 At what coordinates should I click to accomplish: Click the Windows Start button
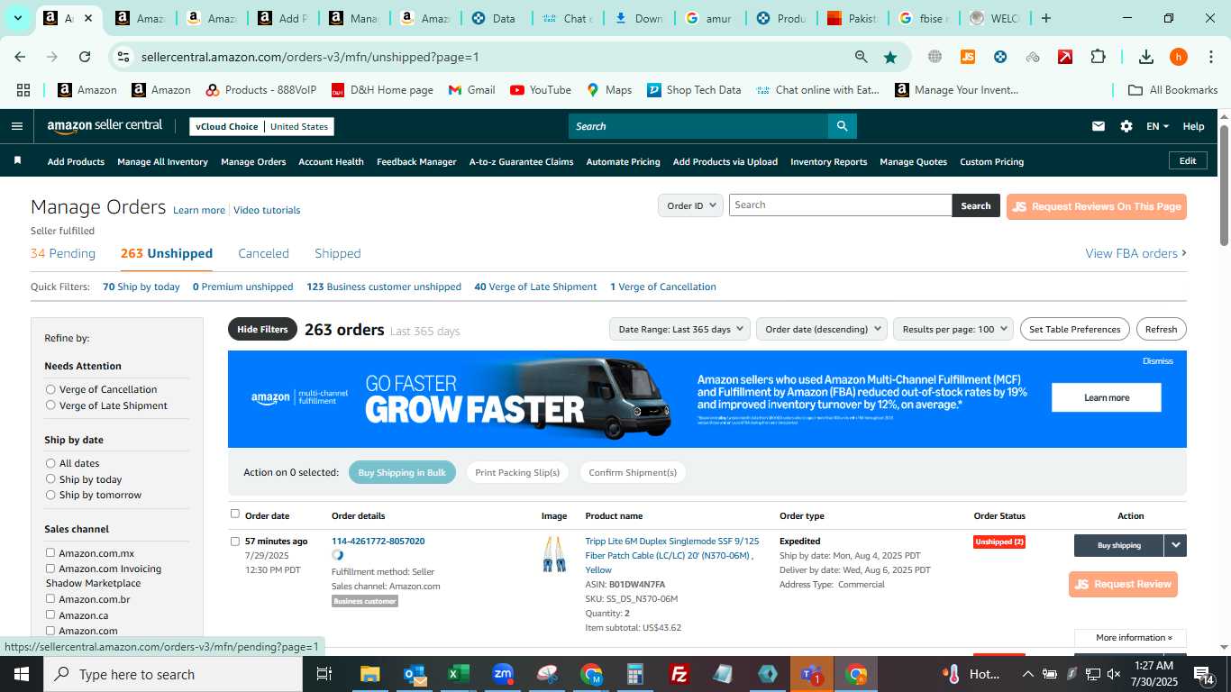coord(22,674)
